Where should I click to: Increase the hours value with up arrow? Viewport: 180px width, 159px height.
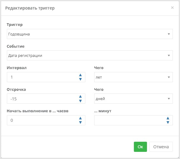[80, 118]
